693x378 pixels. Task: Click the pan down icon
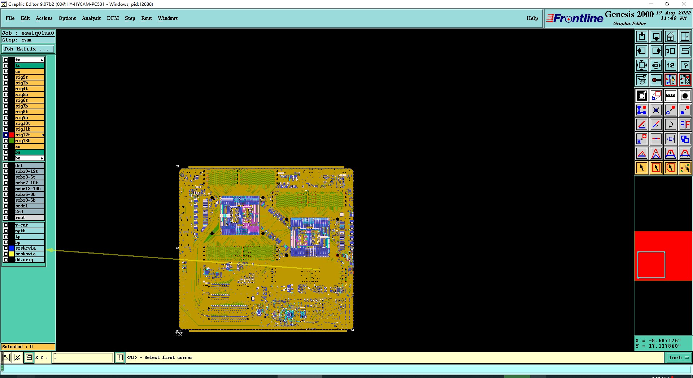pyautogui.click(x=656, y=36)
